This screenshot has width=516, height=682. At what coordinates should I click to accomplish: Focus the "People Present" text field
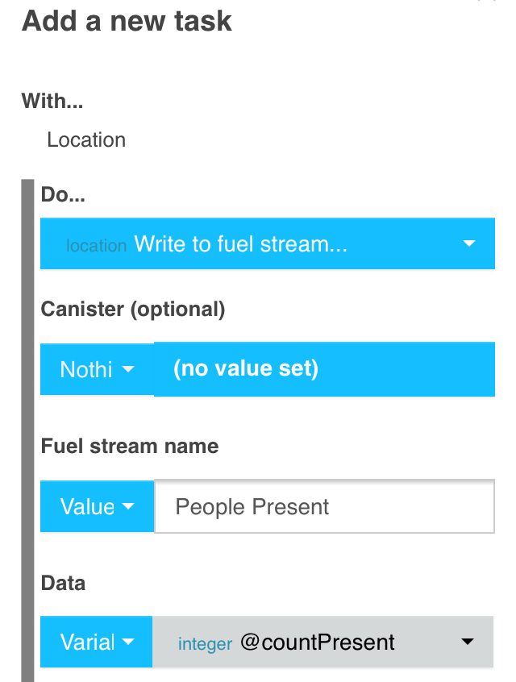[325, 506]
